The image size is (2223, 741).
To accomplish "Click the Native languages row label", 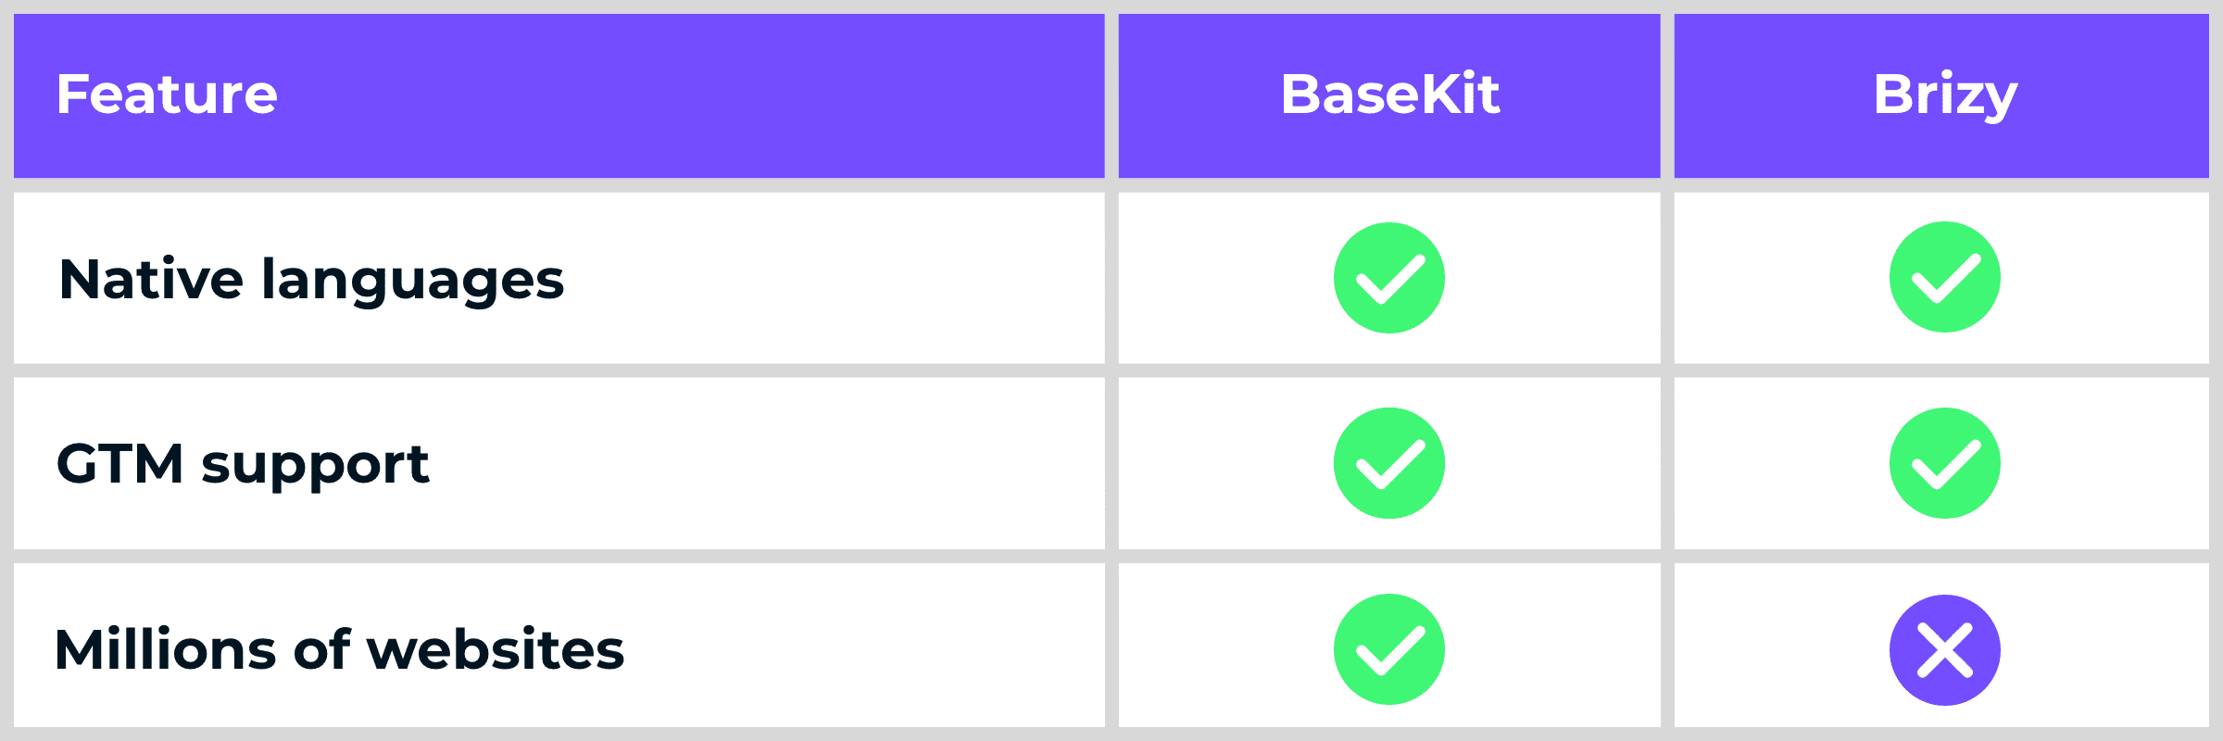I will 311,280.
